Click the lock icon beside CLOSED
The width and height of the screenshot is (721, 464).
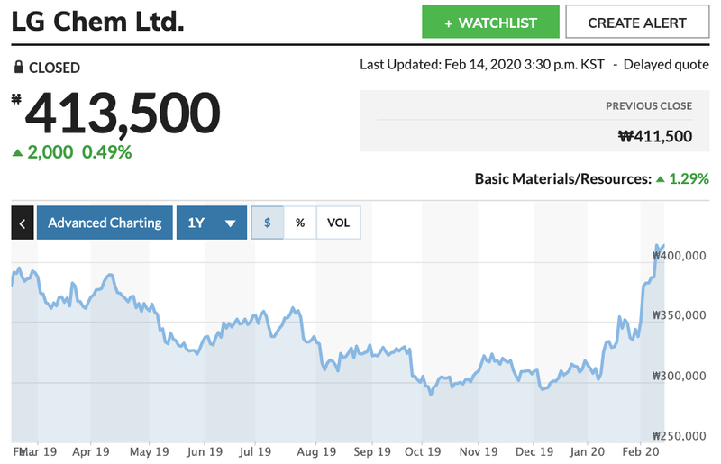[18, 68]
